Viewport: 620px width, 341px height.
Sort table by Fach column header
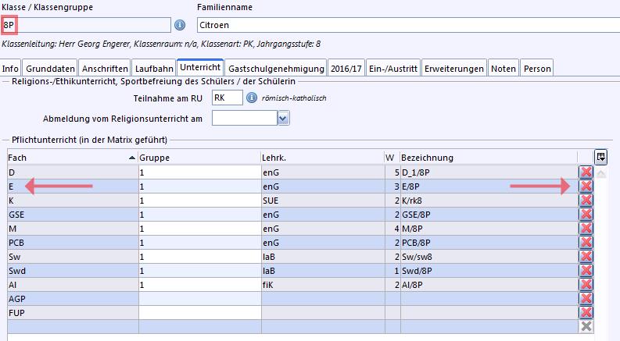(72, 158)
